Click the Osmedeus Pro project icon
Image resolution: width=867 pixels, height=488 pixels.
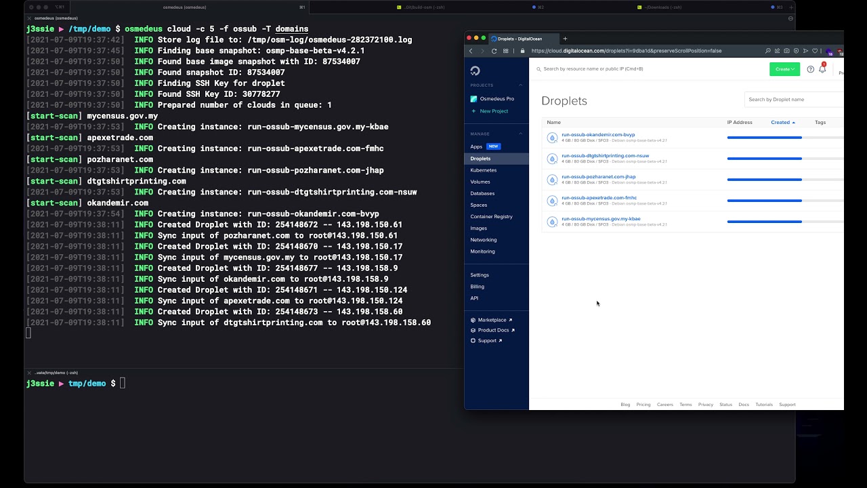pos(473,99)
